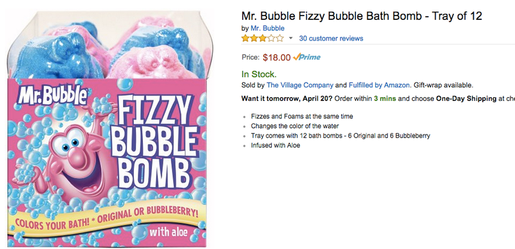
Task: Expand the star rating dropdown arrow
Action: click(290, 39)
